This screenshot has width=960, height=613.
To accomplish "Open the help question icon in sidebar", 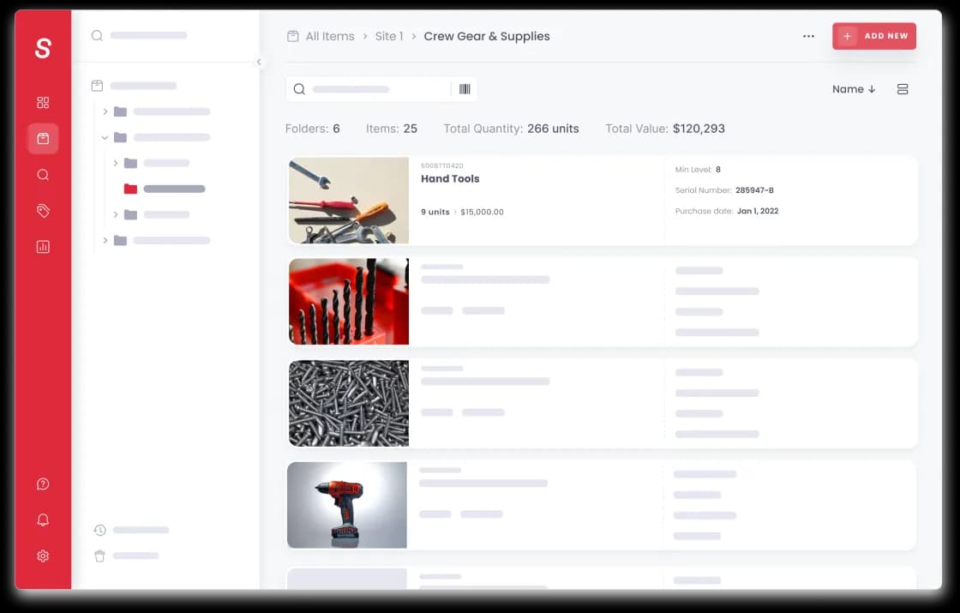I will tap(43, 484).
